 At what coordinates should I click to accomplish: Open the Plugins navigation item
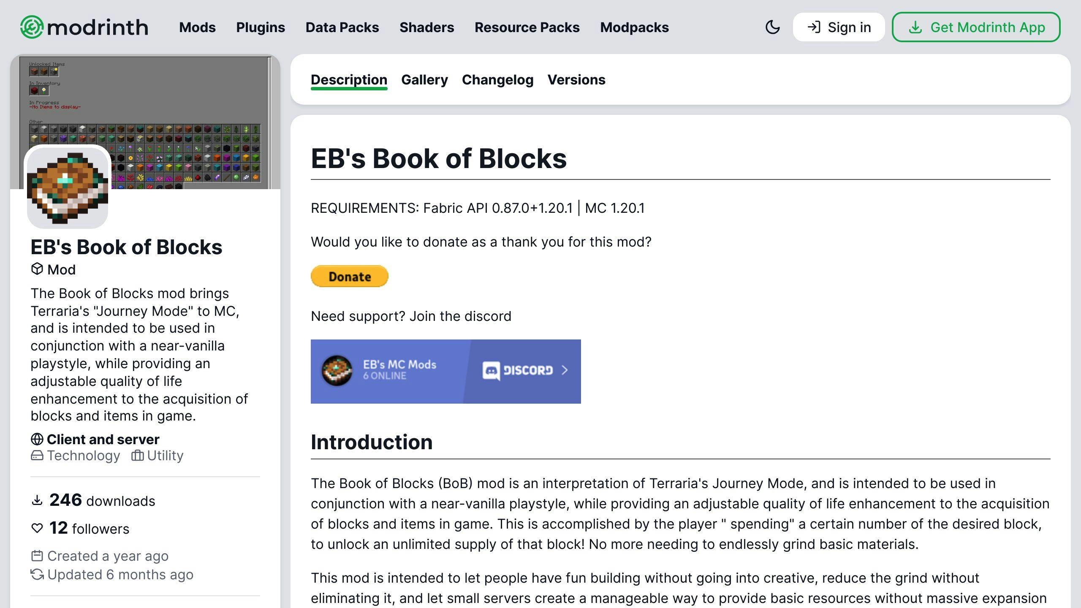261,27
